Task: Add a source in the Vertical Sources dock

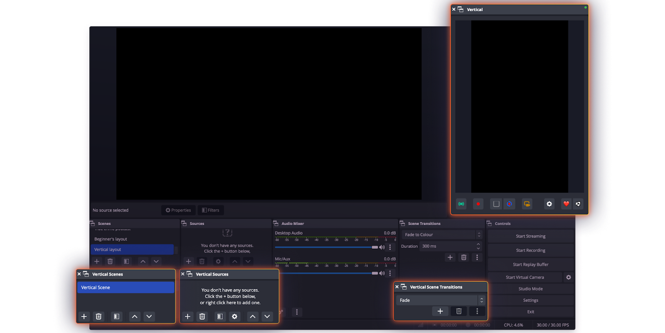Action: tap(187, 316)
